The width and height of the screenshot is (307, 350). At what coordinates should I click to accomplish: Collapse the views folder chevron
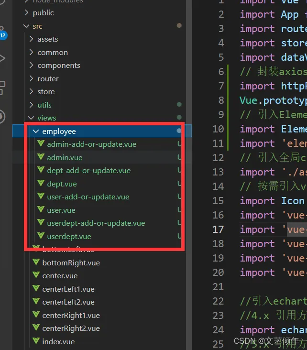32,118
